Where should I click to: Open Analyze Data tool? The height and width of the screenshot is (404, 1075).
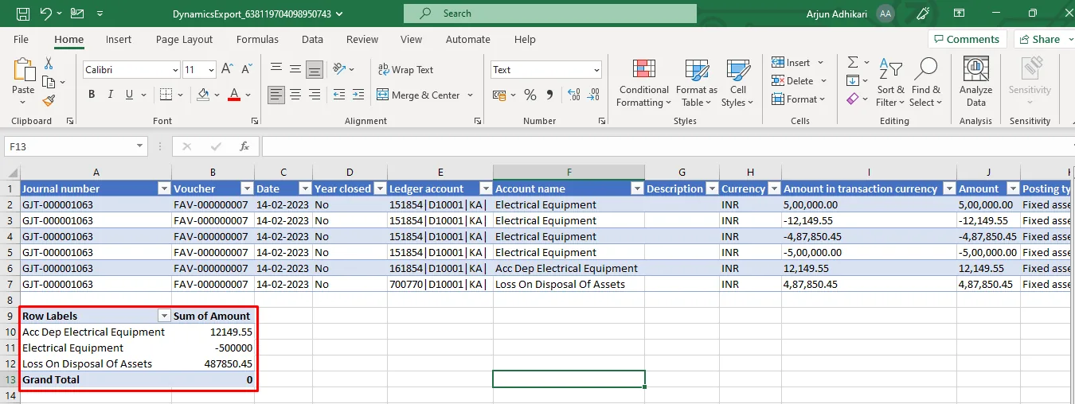click(x=976, y=82)
